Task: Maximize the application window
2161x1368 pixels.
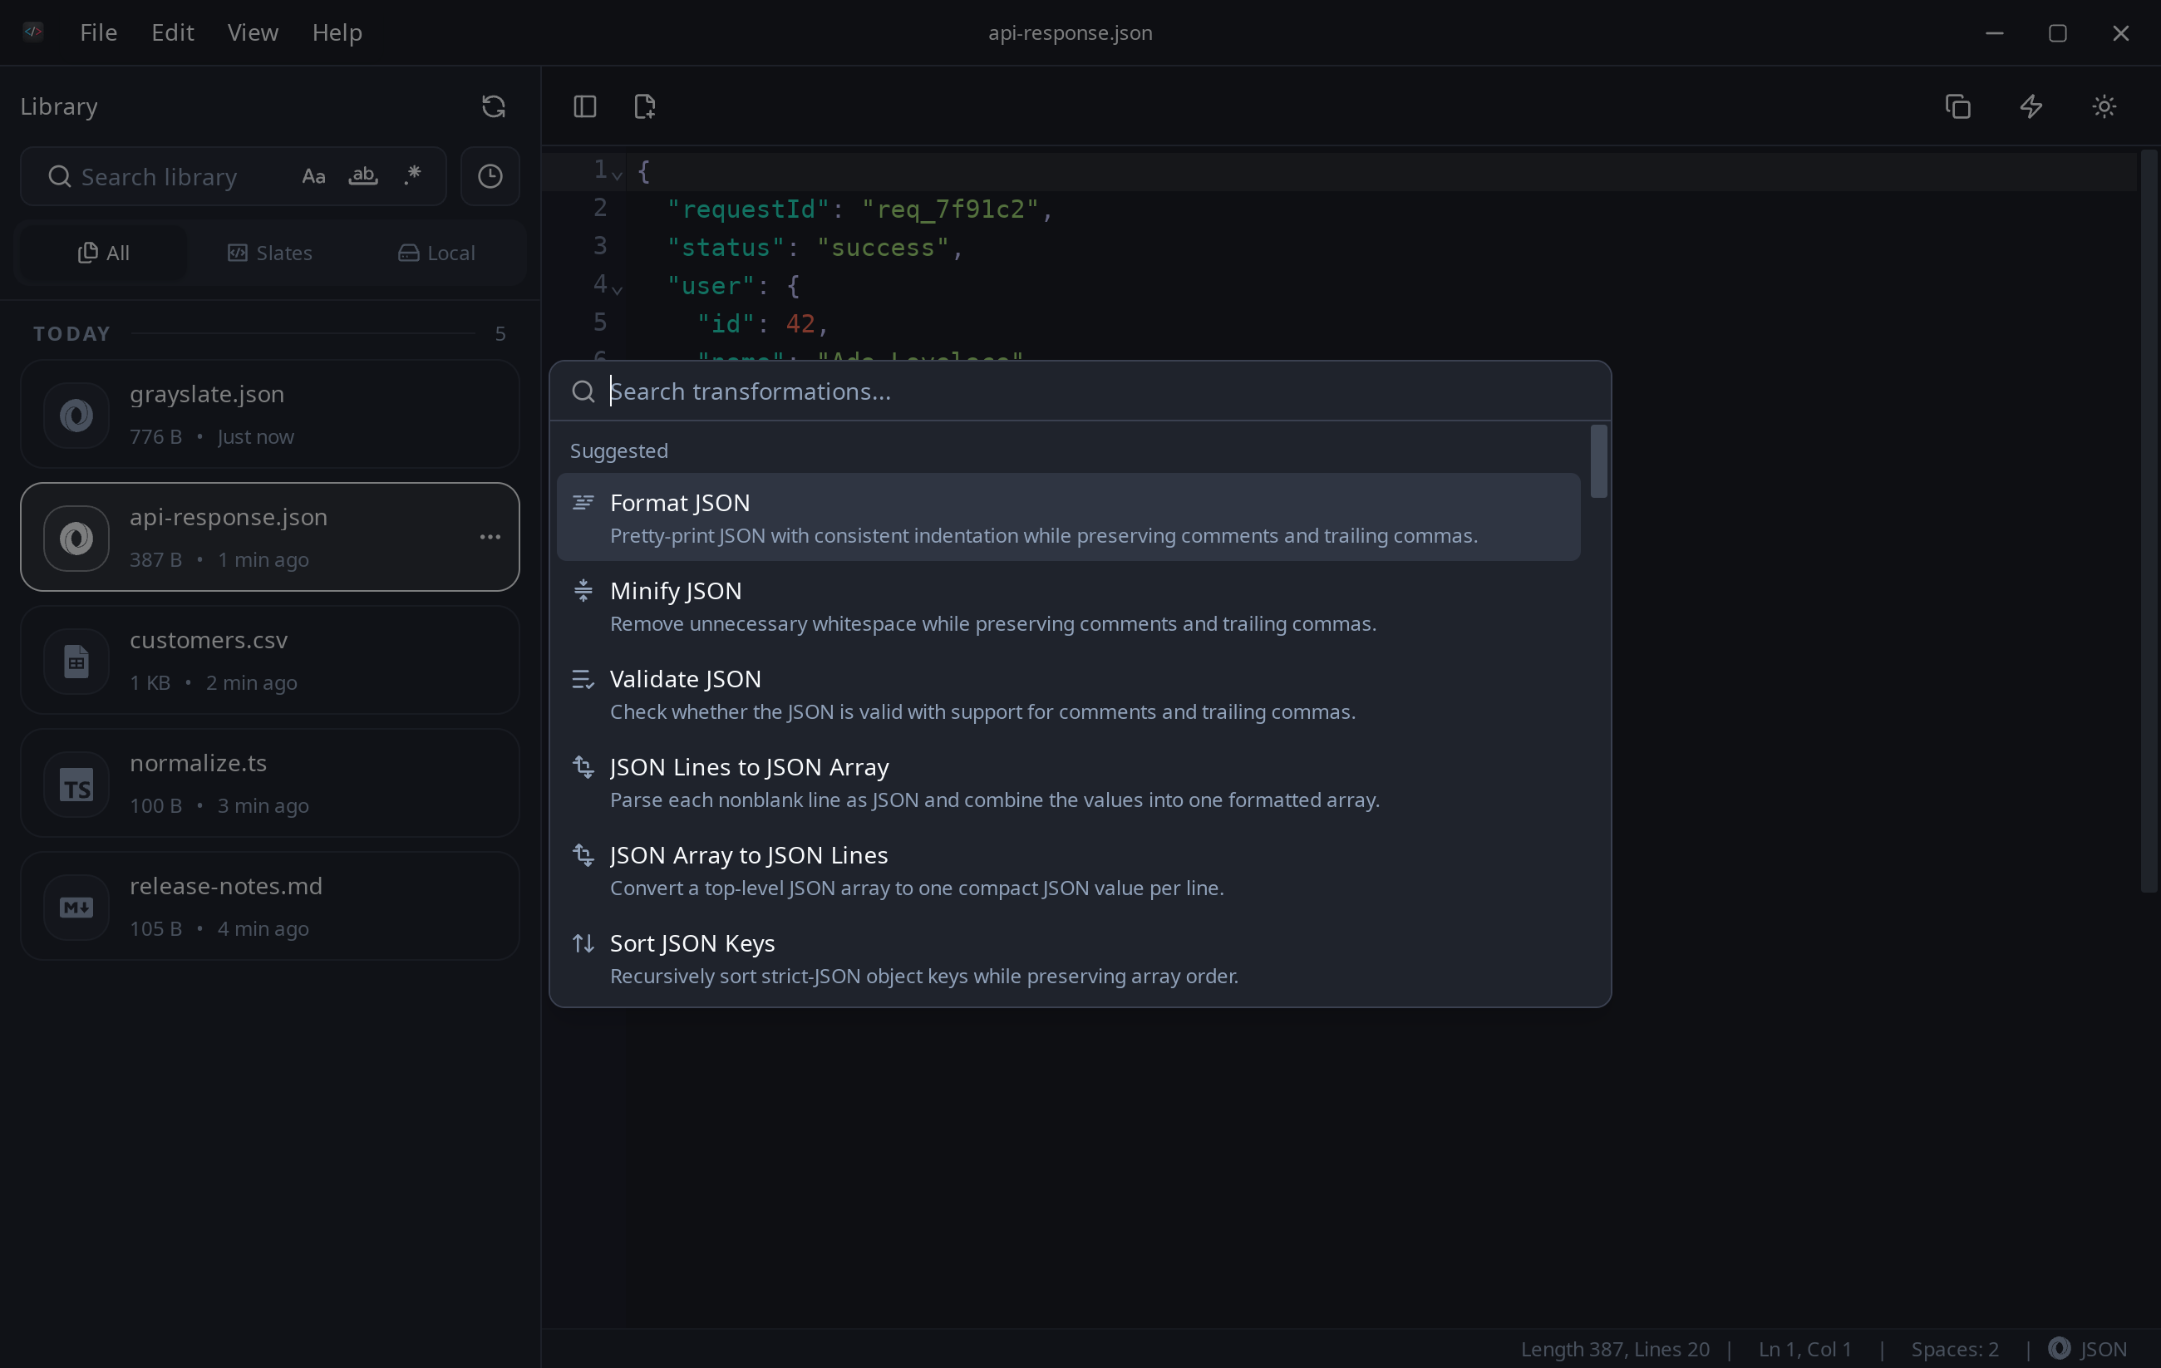Action: (2058, 32)
